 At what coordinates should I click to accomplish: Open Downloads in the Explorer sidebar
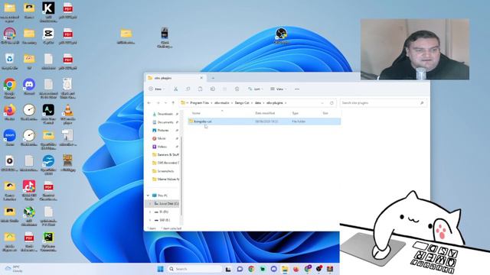coord(165,114)
